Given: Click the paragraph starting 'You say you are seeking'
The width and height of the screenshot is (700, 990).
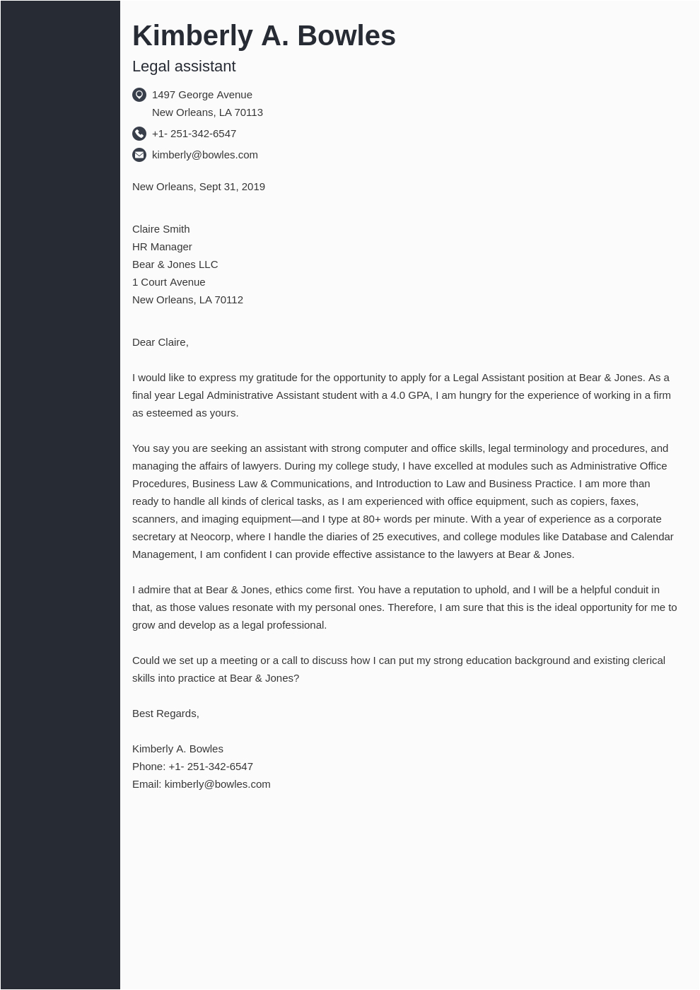Looking at the screenshot, I should pyautogui.click(x=401, y=501).
